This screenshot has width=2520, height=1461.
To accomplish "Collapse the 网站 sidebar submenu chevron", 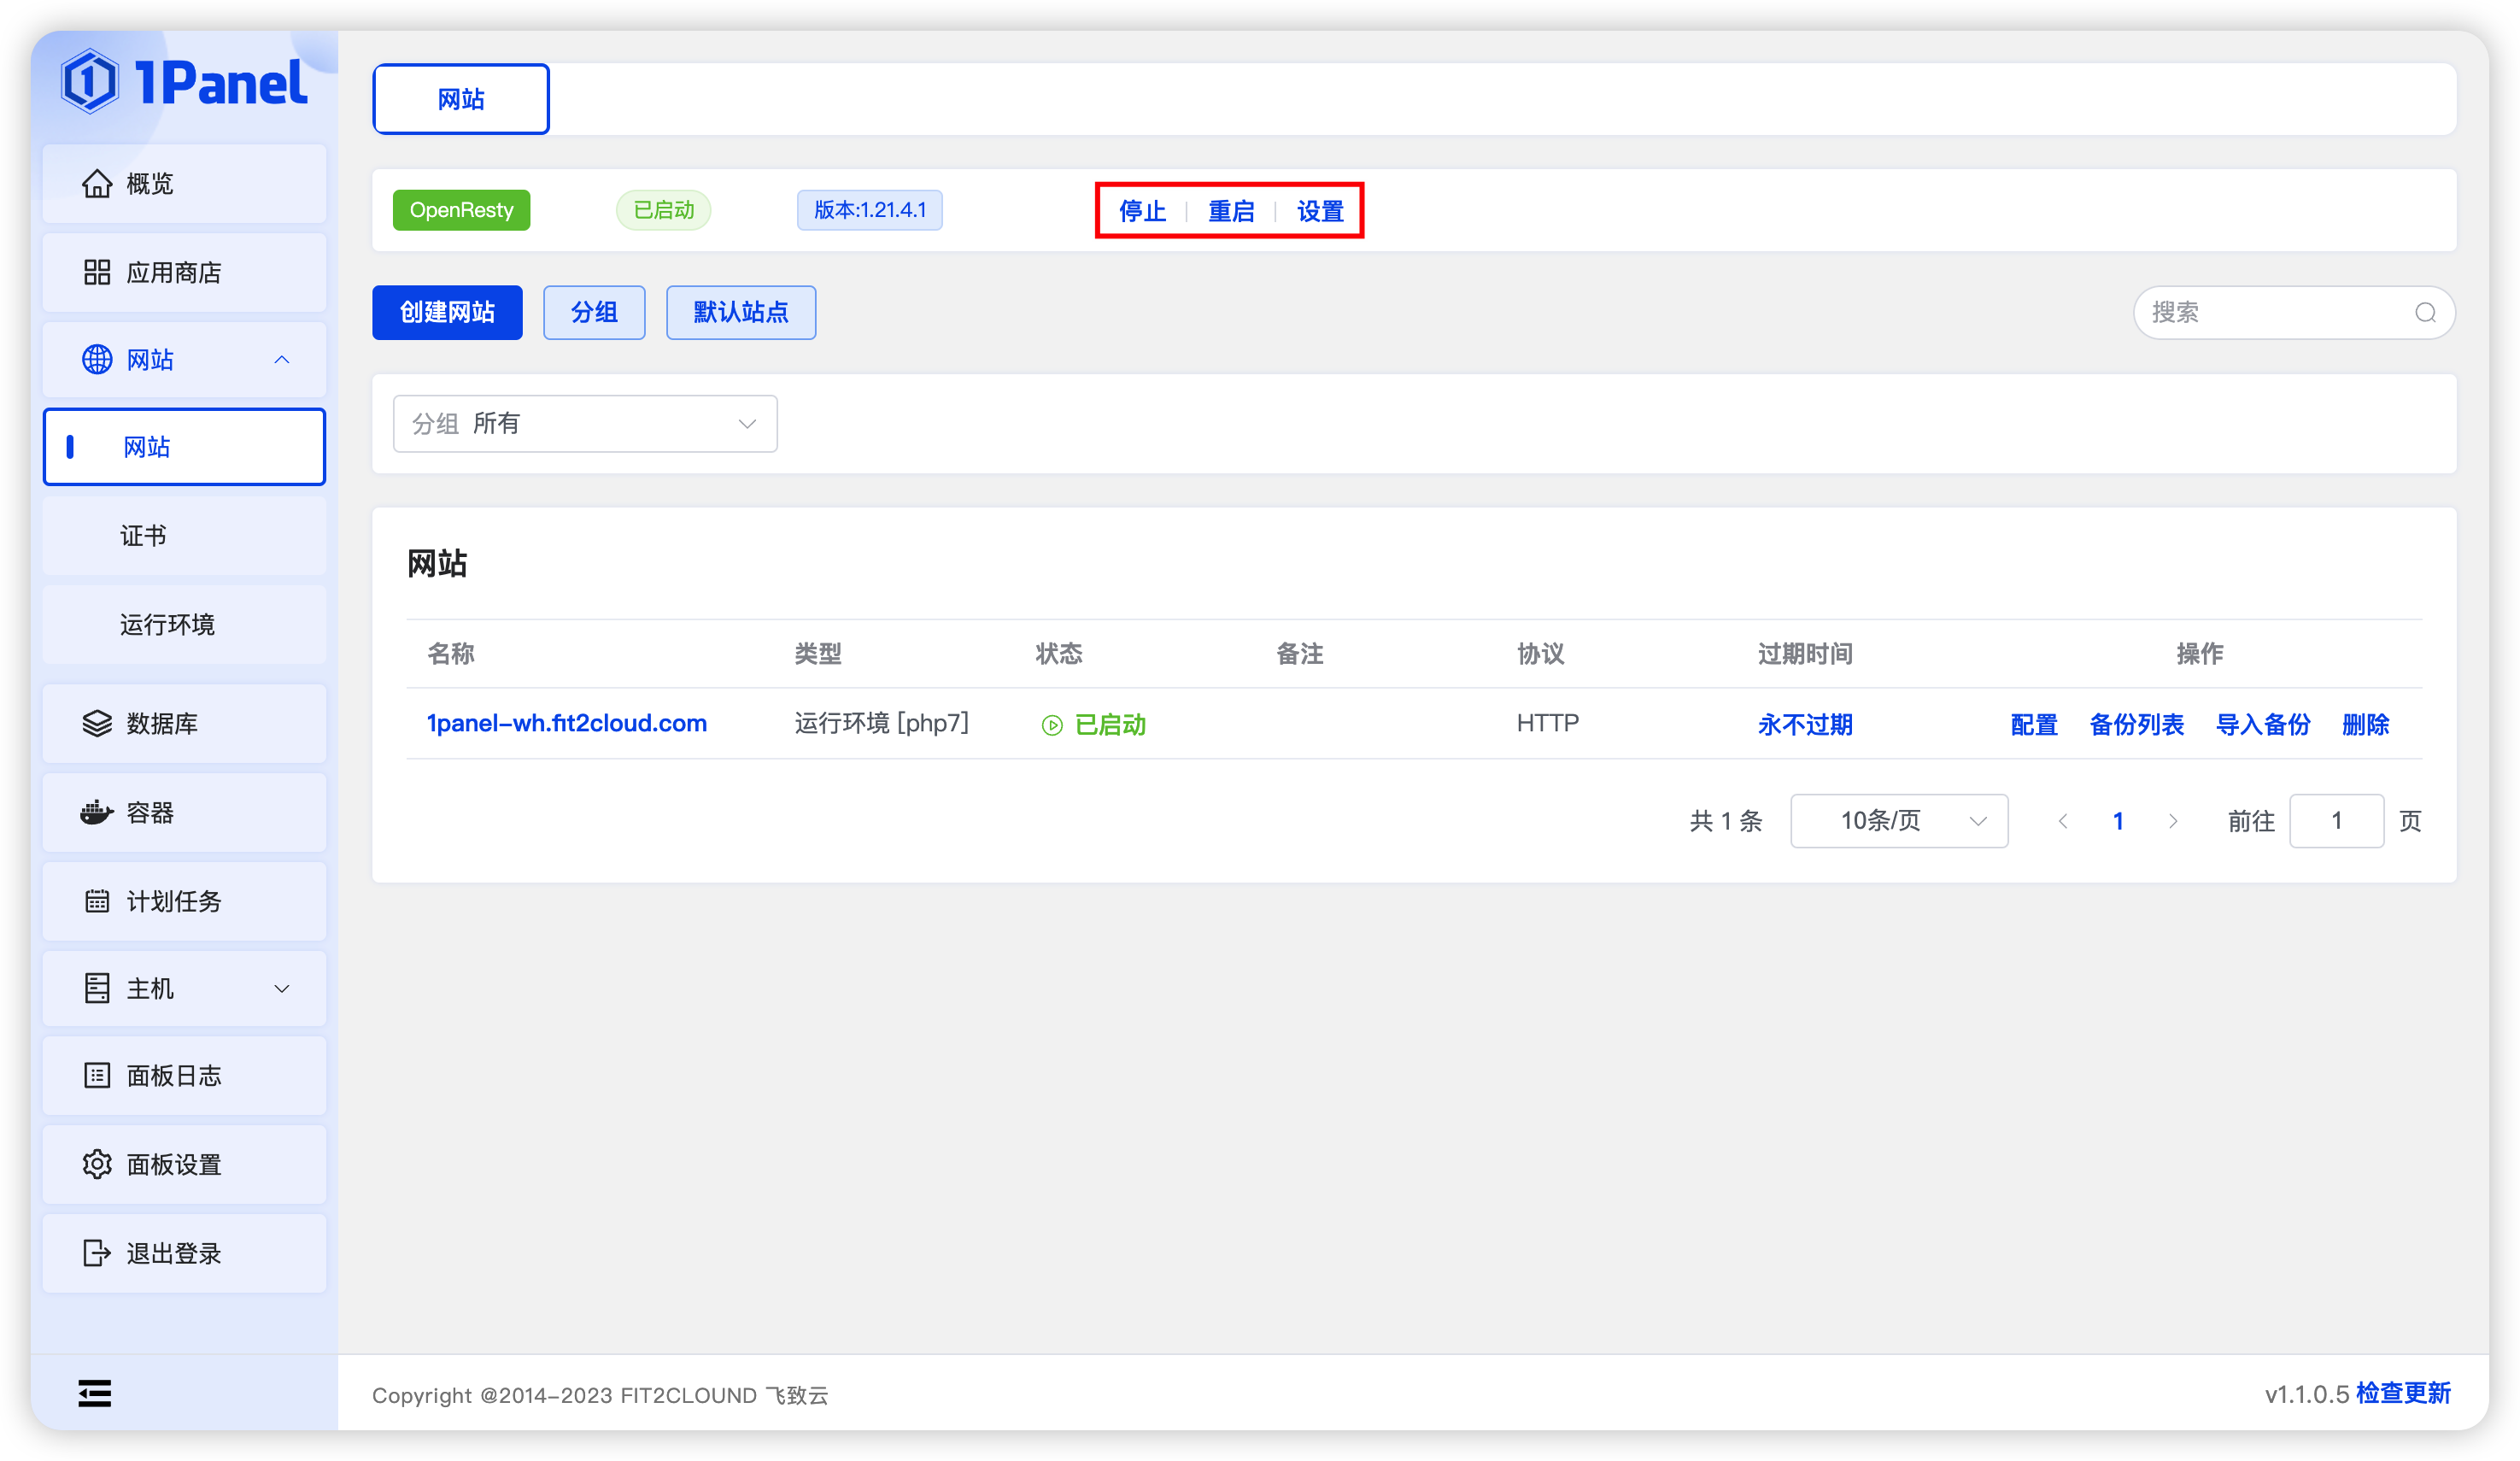I will pyautogui.click(x=282, y=360).
